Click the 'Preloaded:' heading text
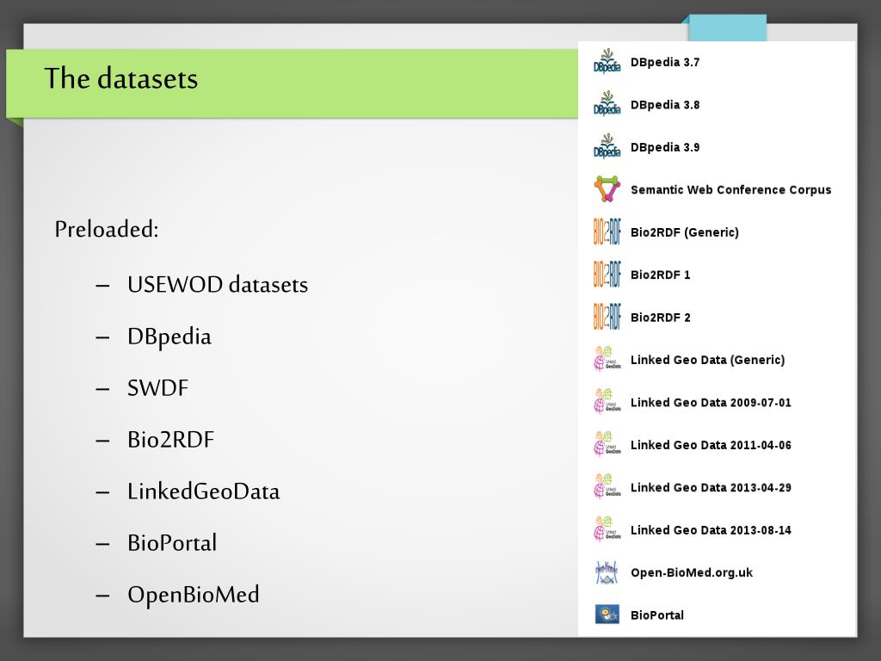Image resolution: width=881 pixels, height=661 pixels. tap(107, 229)
